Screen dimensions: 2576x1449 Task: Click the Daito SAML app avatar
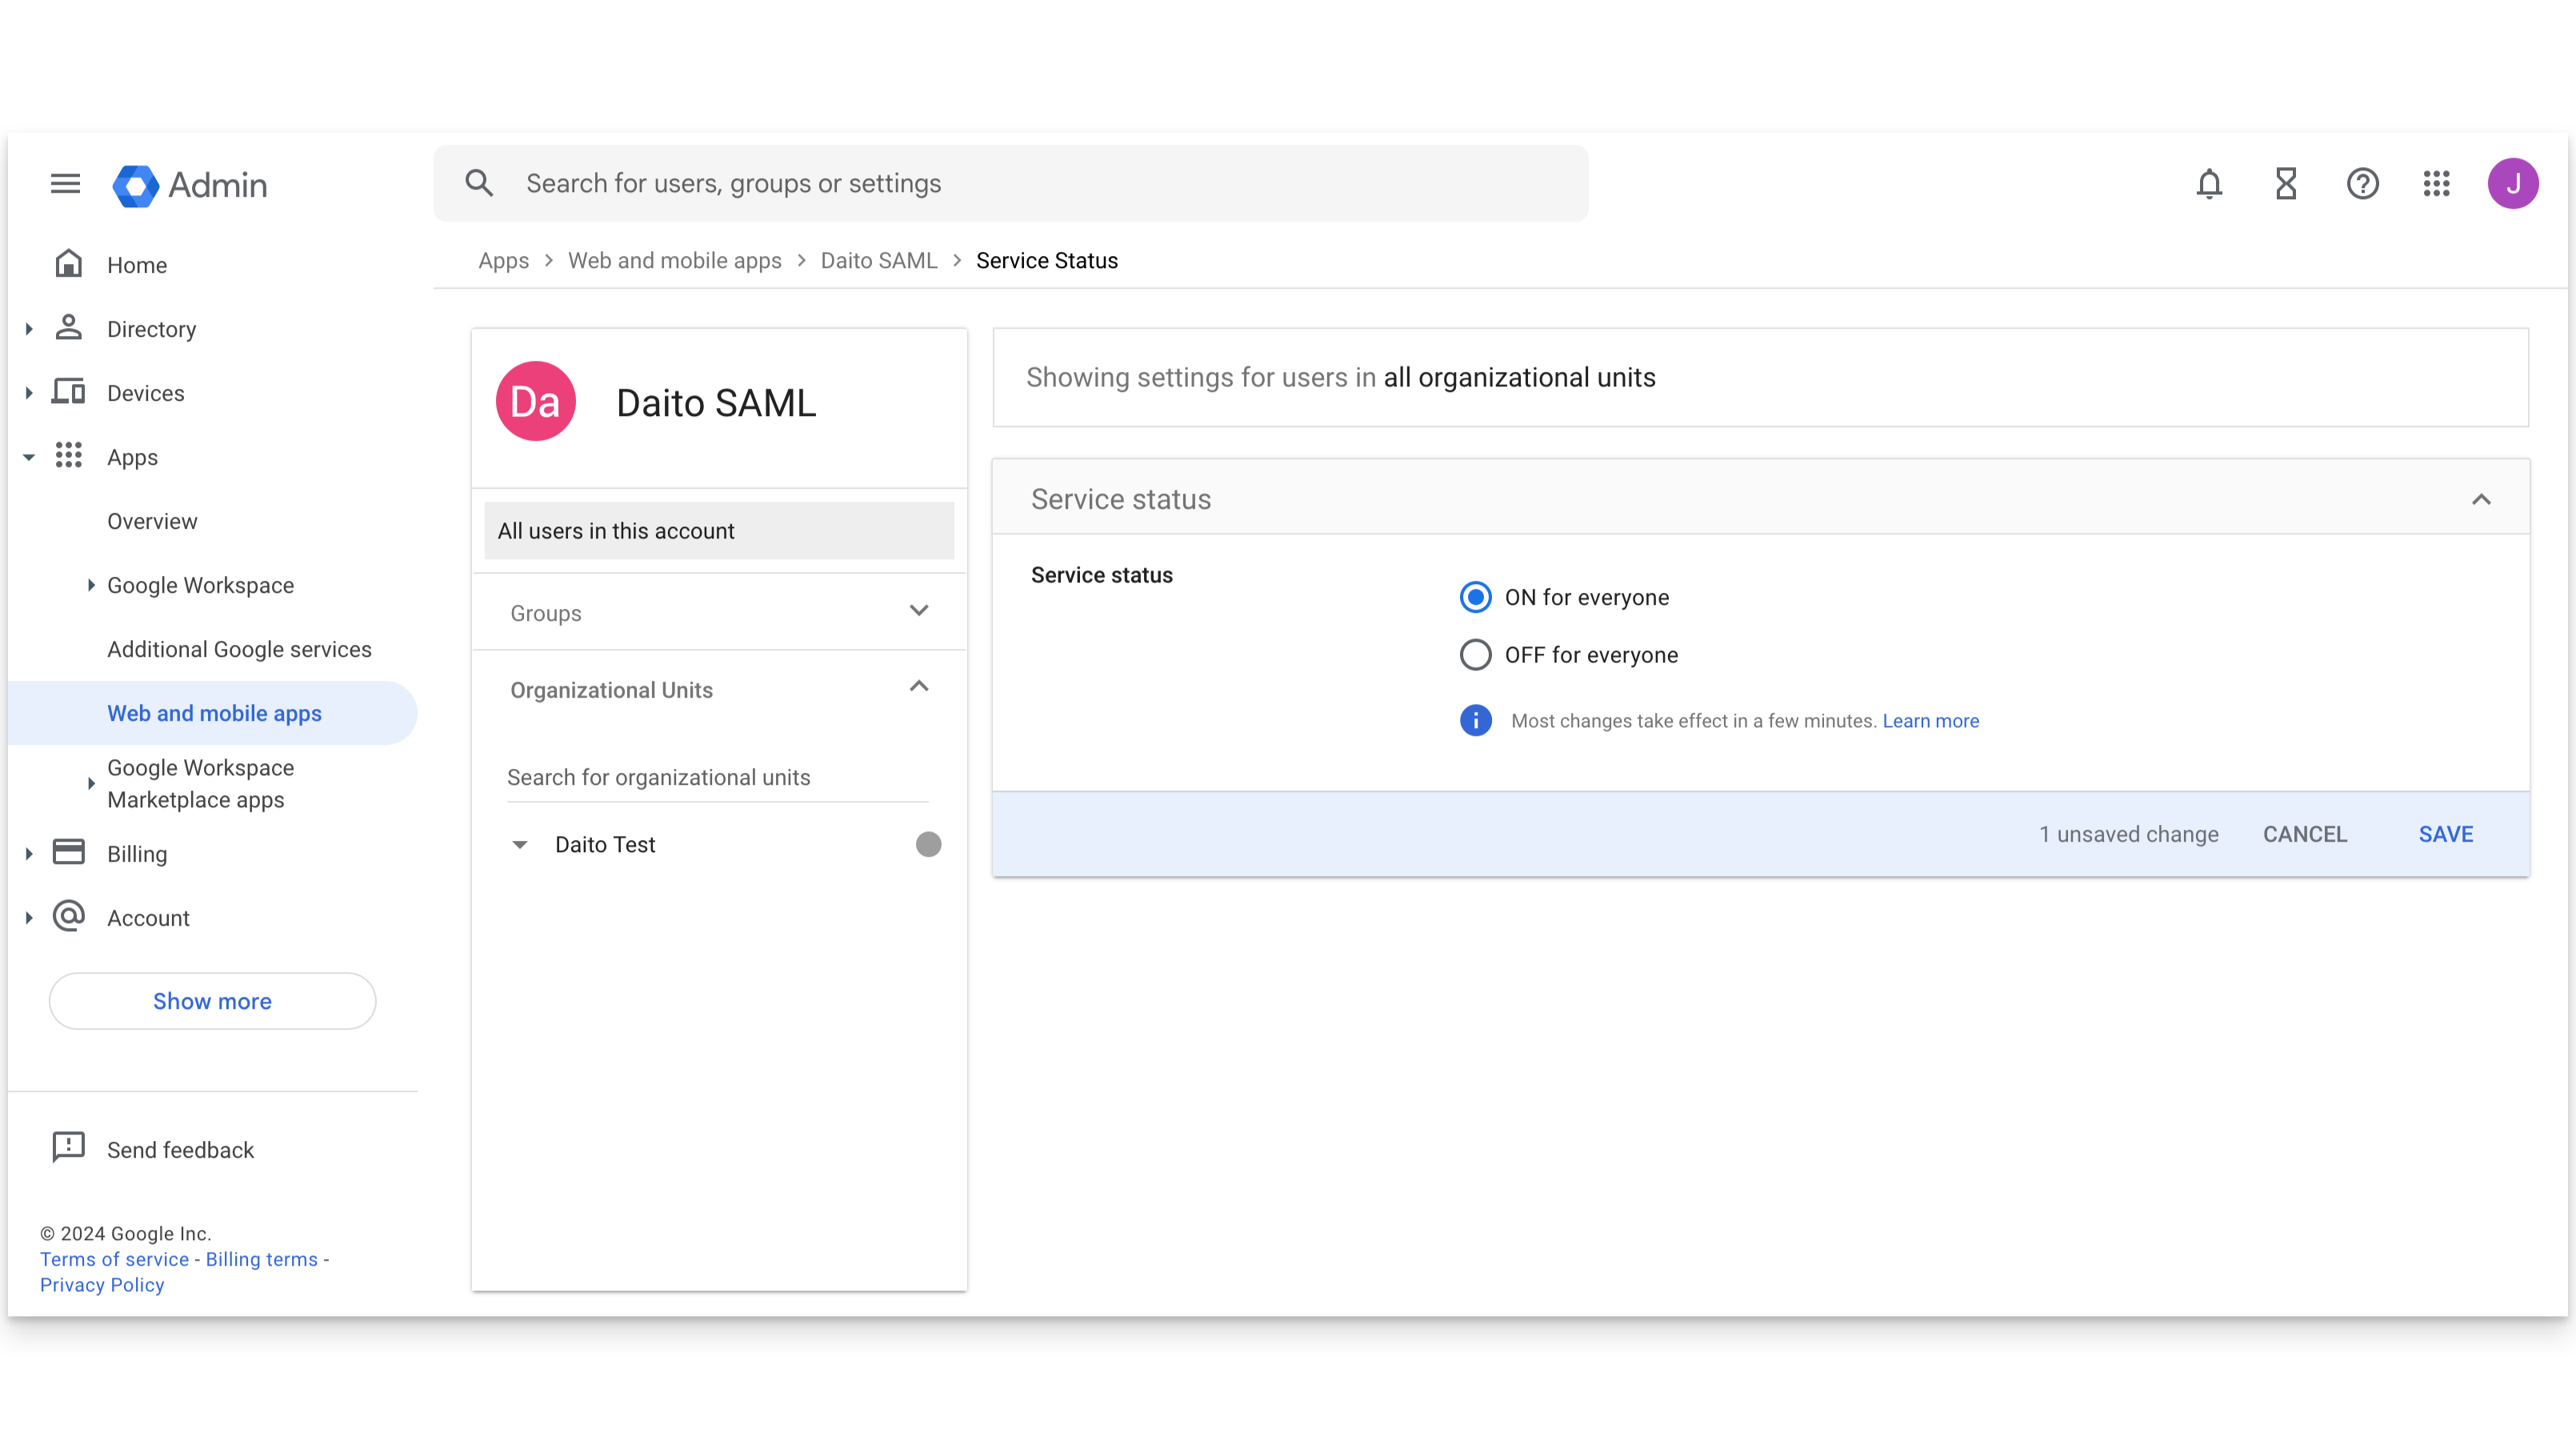click(x=535, y=402)
